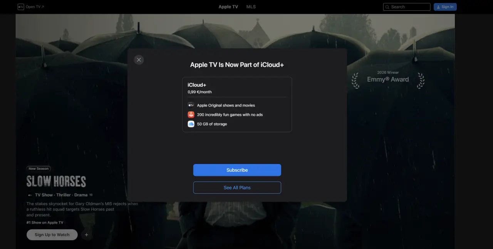Click the 'Apple TV Is Now Part of iCloud+' heading

pos(237,65)
